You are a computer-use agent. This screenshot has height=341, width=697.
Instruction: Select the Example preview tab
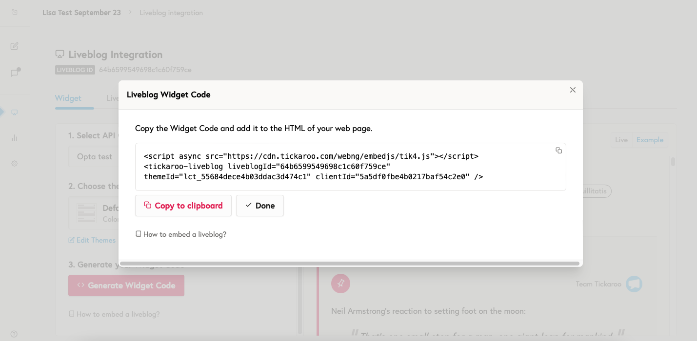650,140
